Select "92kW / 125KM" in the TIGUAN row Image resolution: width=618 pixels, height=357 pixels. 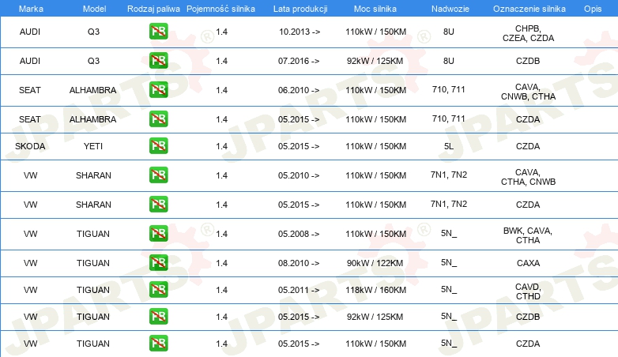click(375, 317)
